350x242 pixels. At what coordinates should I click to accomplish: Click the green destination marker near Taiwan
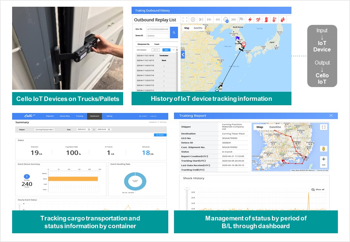pos(217,89)
